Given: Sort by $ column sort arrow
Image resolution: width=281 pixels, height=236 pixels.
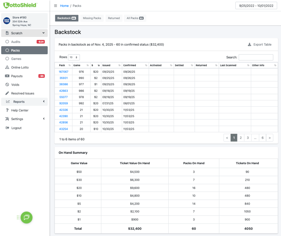Looking at the screenshot, I should coord(99,66).
